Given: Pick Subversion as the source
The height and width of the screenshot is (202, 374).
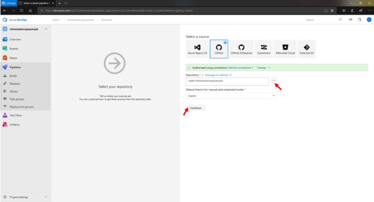Looking at the screenshot, I should click(x=264, y=49).
